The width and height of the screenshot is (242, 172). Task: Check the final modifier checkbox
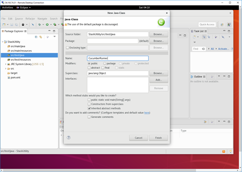[103, 68]
